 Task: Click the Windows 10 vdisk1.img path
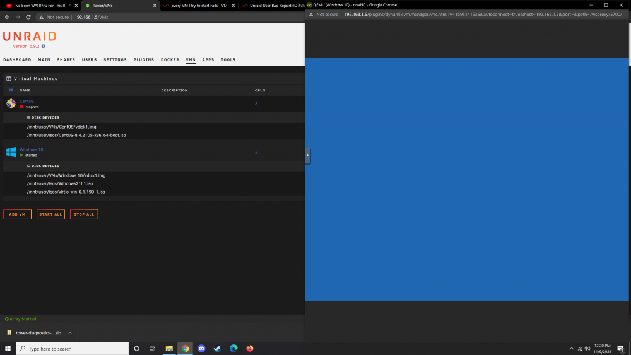coord(66,175)
